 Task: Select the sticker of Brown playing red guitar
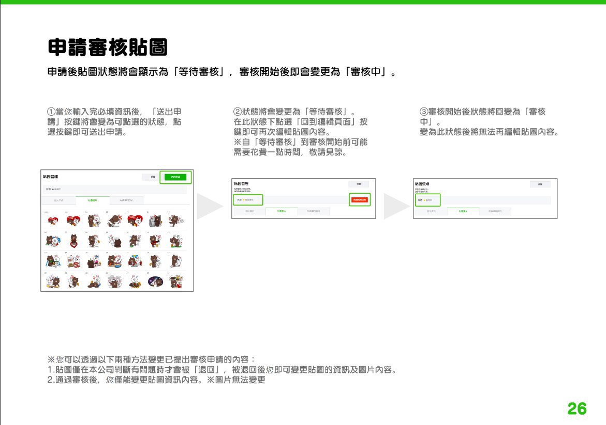(x=155, y=241)
